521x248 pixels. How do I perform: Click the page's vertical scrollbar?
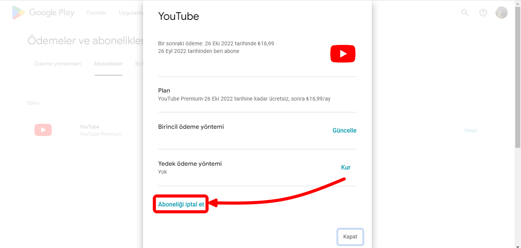[518, 76]
